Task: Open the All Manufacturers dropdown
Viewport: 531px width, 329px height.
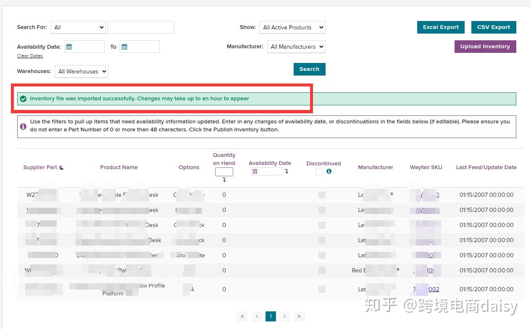Action: [296, 47]
